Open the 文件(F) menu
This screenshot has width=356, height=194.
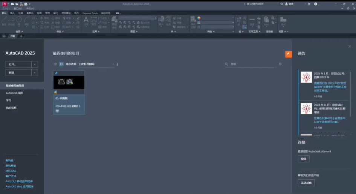6,9
